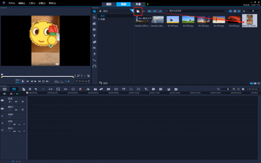Click the pan and zoom icon
The width and height of the screenshot is (261, 163).
[138, 89]
